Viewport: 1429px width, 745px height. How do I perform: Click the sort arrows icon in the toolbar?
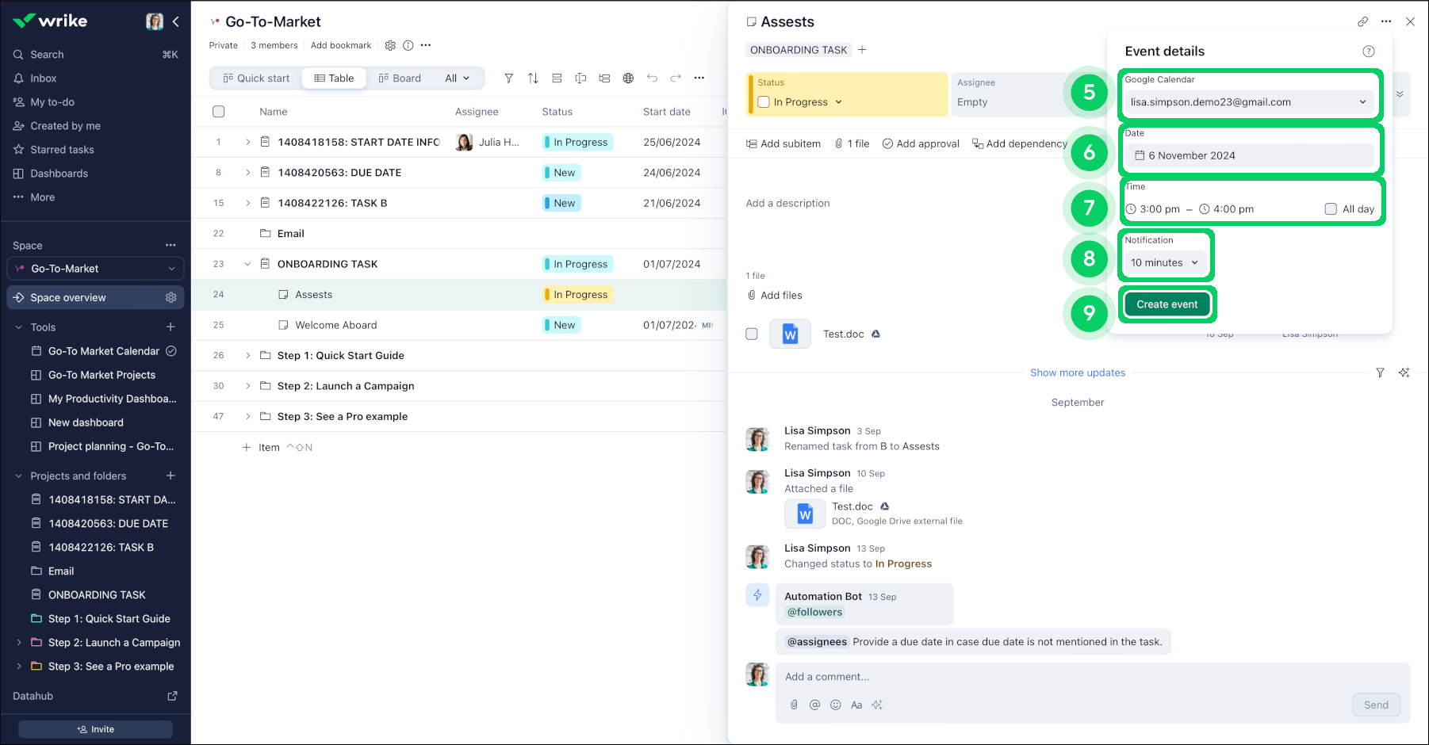tap(533, 78)
